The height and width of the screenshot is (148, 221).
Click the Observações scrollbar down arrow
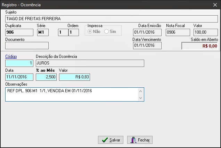(x=140, y=98)
